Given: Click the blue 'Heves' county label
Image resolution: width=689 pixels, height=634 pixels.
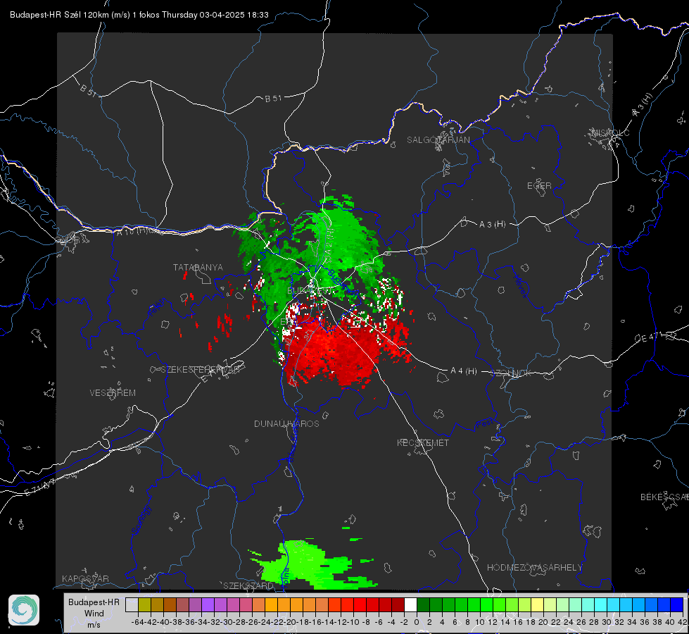Looking at the screenshot, I should (520, 287).
